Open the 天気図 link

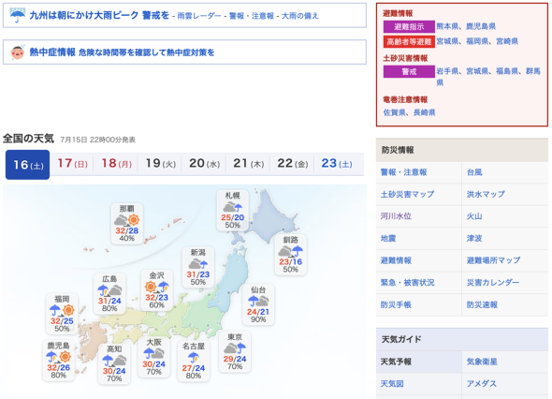click(x=392, y=383)
